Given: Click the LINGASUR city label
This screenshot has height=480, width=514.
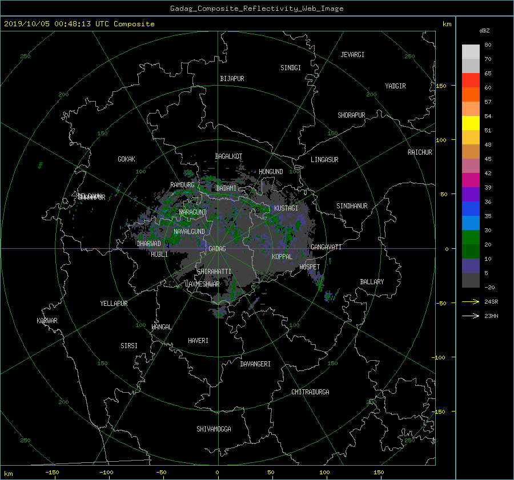Looking at the screenshot, I should 324,160.
